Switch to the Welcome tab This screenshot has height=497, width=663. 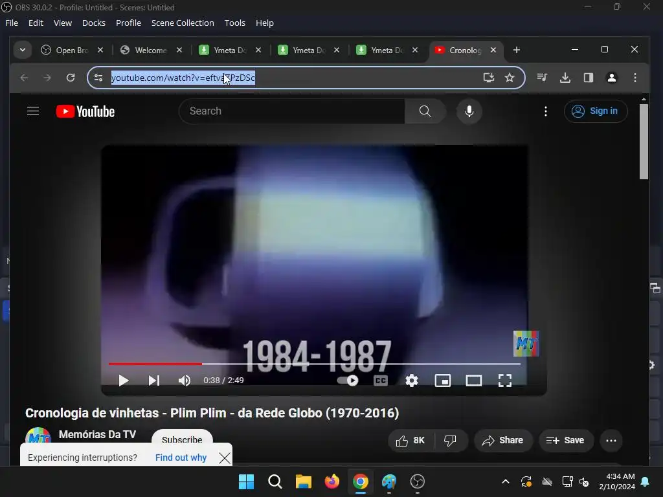[144, 50]
